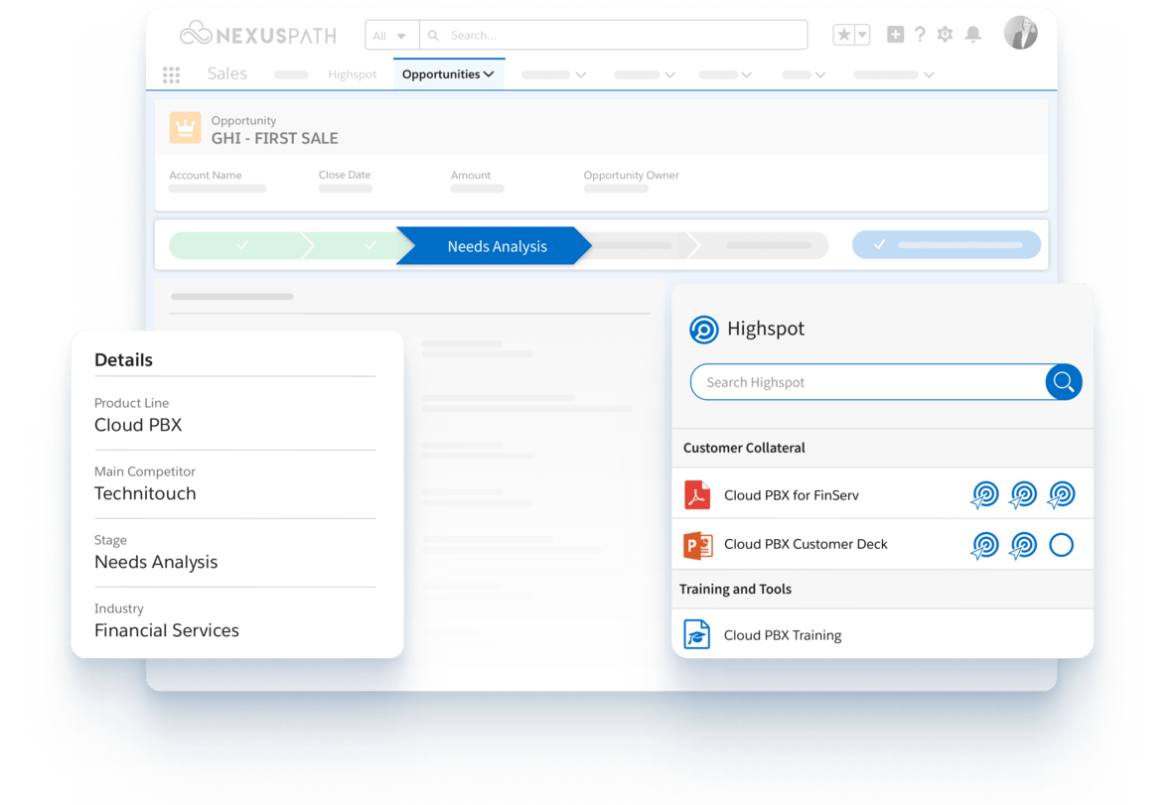The image size is (1176, 805).
Task: Open notifications bell icon
Action: (972, 34)
